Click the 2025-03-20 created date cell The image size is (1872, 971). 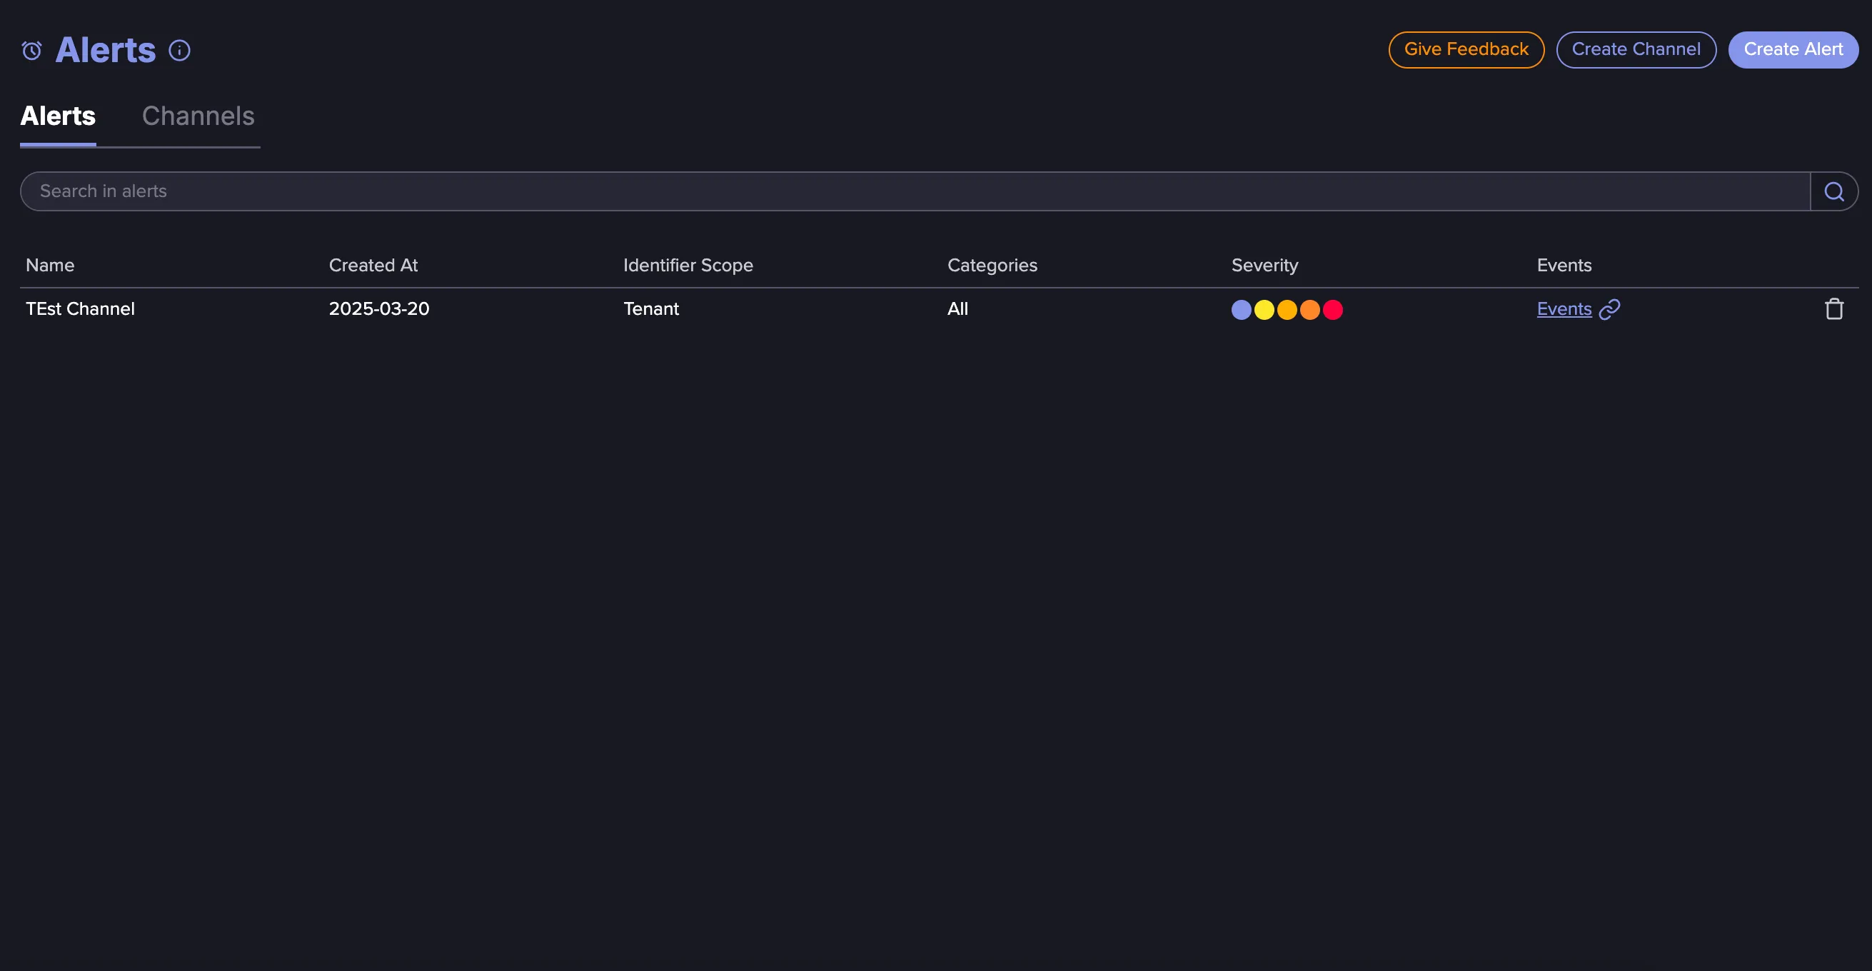(x=378, y=309)
